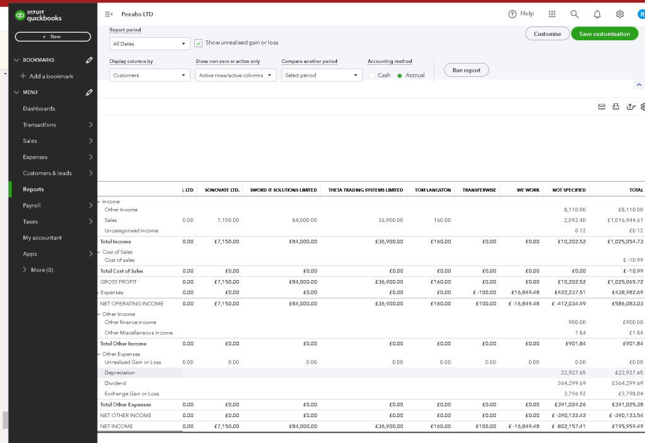
Task: Open notifications bell
Action: pos(597,14)
